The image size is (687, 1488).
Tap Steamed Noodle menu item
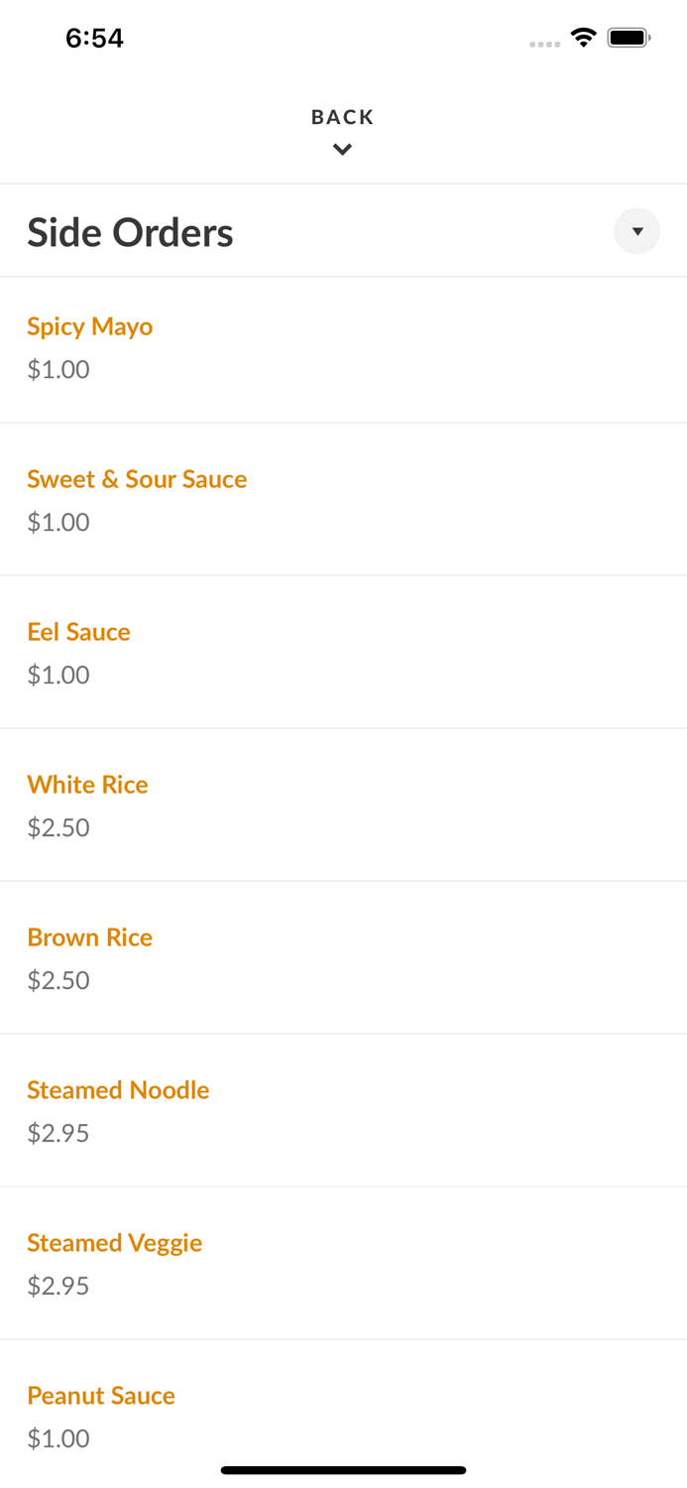coord(118,1090)
